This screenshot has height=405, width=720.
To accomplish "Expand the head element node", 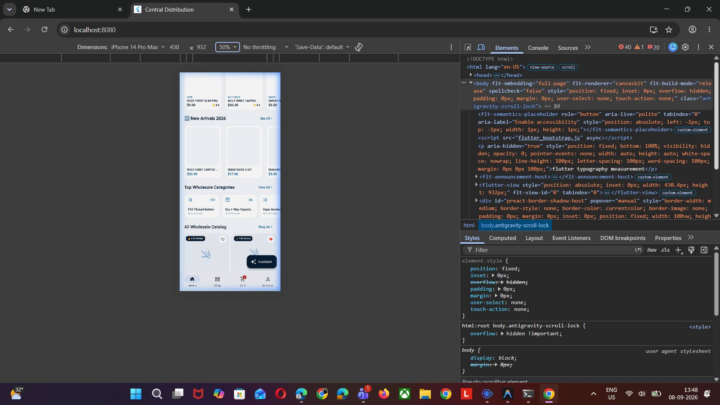I will pyautogui.click(x=471, y=75).
